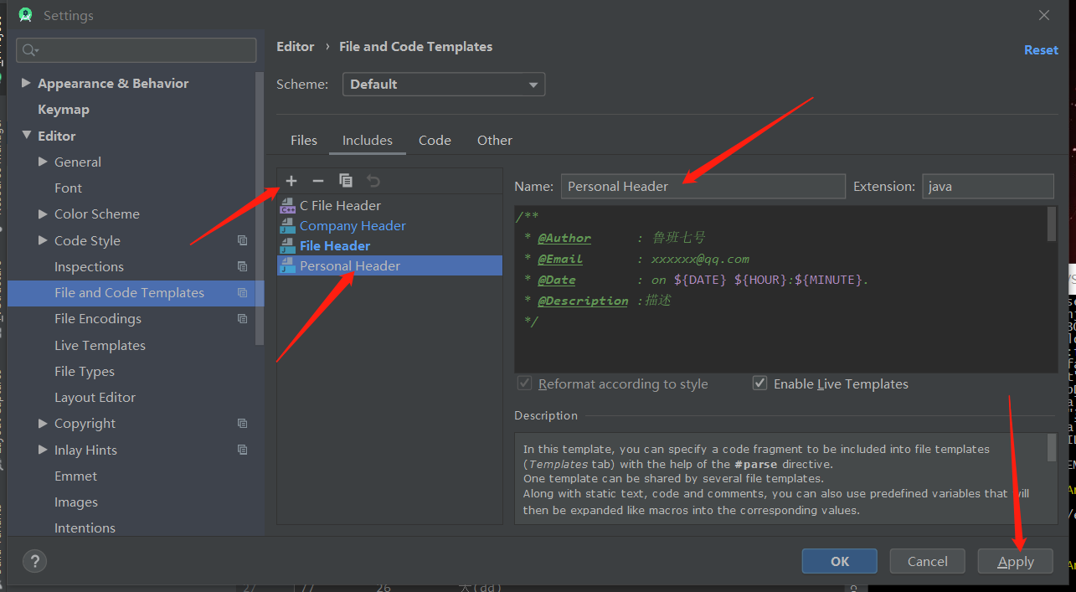Expand the Appearance & Behavior section
The width and height of the screenshot is (1076, 592).
click(x=27, y=83)
